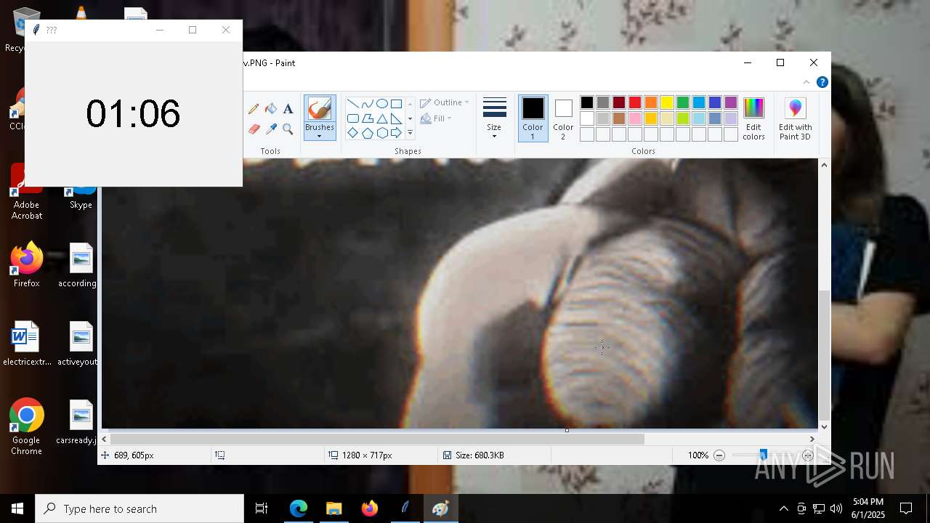Click the 01:06 timer display
Image resolution: width=930 pixels, height=523 pixels.
coord(133,114)
